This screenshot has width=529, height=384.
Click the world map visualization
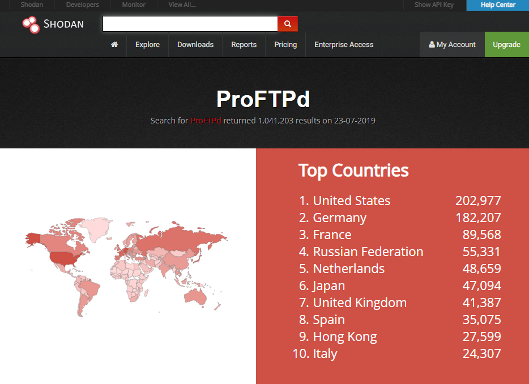[x=126, y=267]
